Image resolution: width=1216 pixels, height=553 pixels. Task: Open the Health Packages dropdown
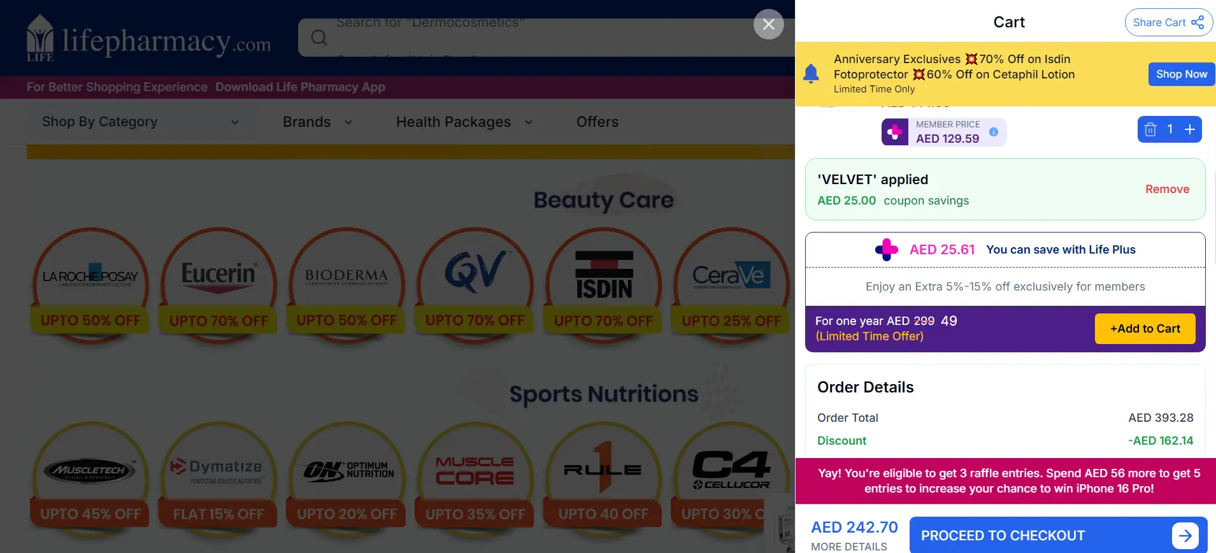point(464,122)
